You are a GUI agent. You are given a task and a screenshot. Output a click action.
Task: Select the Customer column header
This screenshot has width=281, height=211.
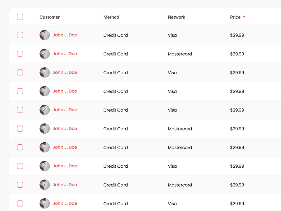click(x=49, y=17)
